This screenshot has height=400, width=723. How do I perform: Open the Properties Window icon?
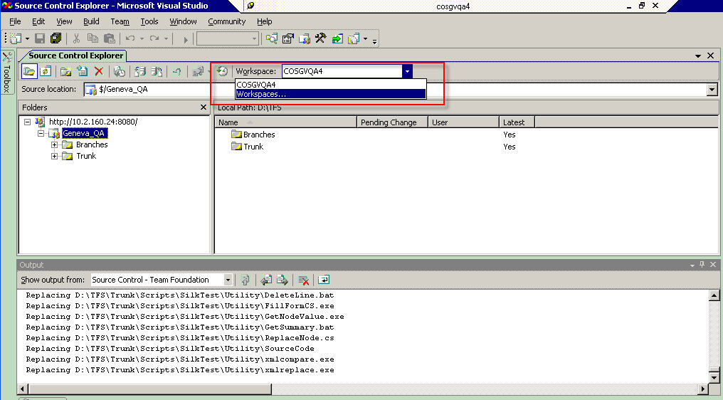click(x=288, y=38)
